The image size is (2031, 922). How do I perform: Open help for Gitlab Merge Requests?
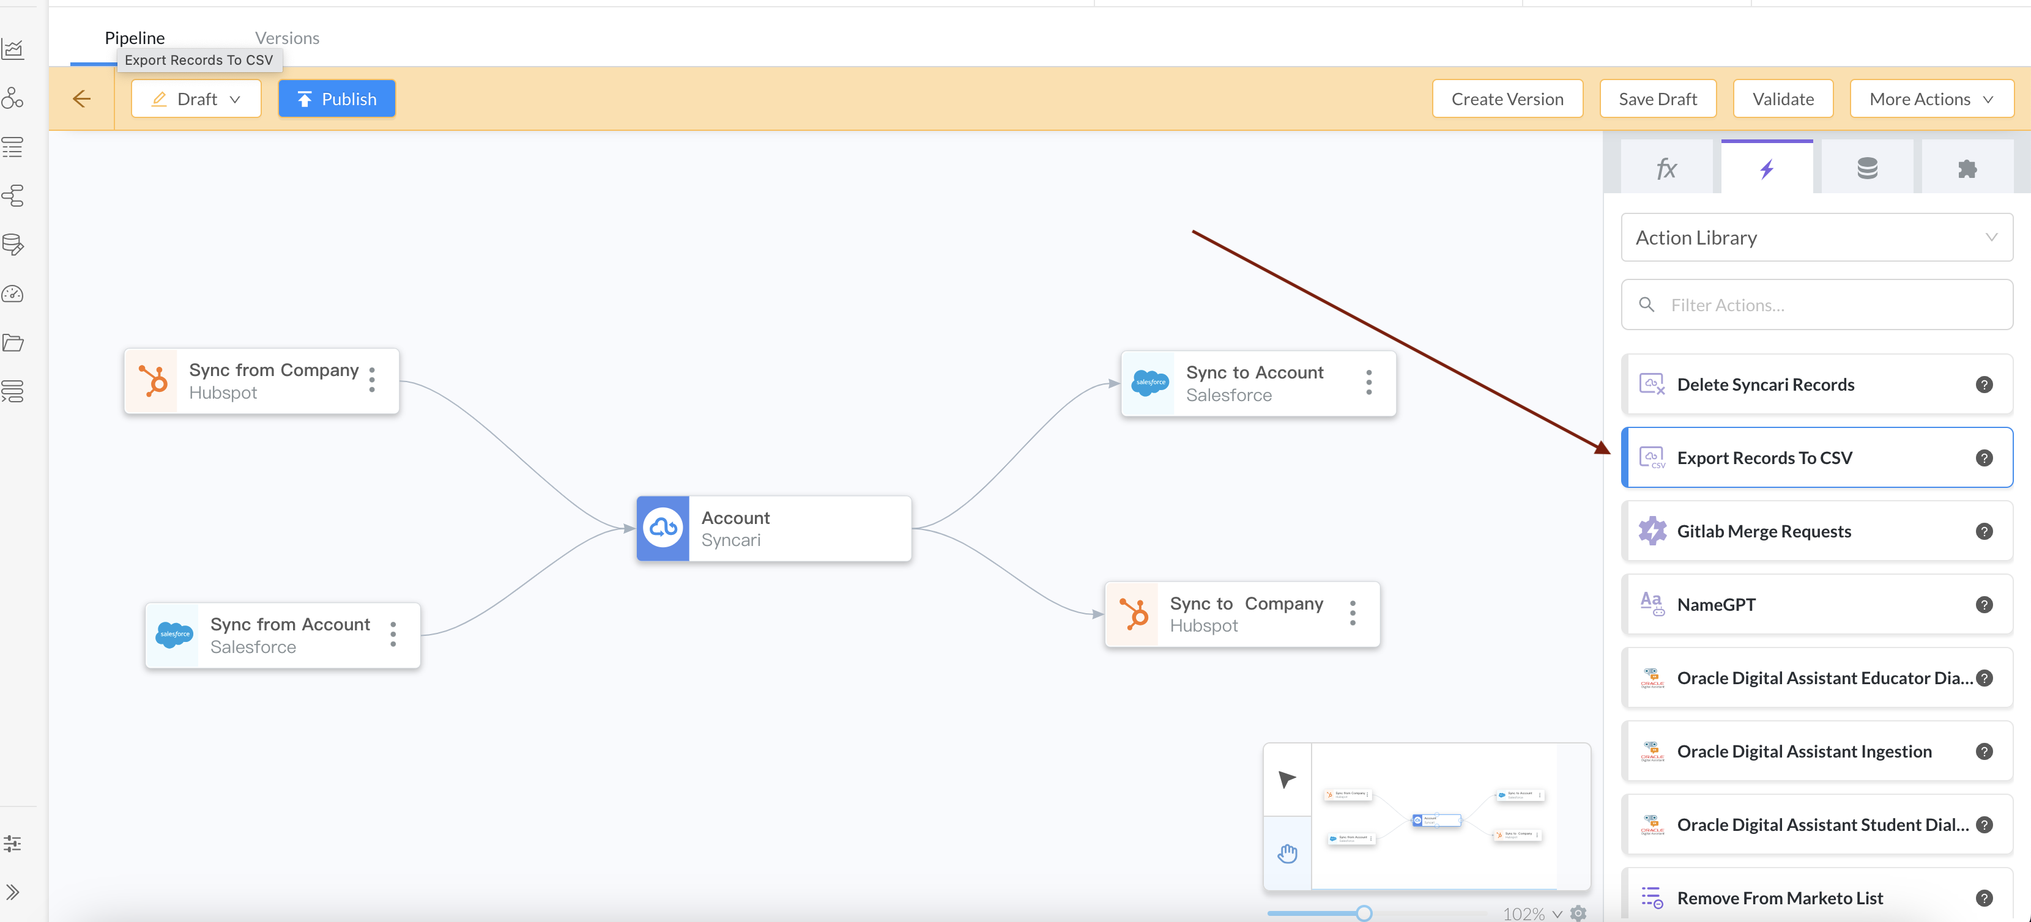pos(1984,531)
